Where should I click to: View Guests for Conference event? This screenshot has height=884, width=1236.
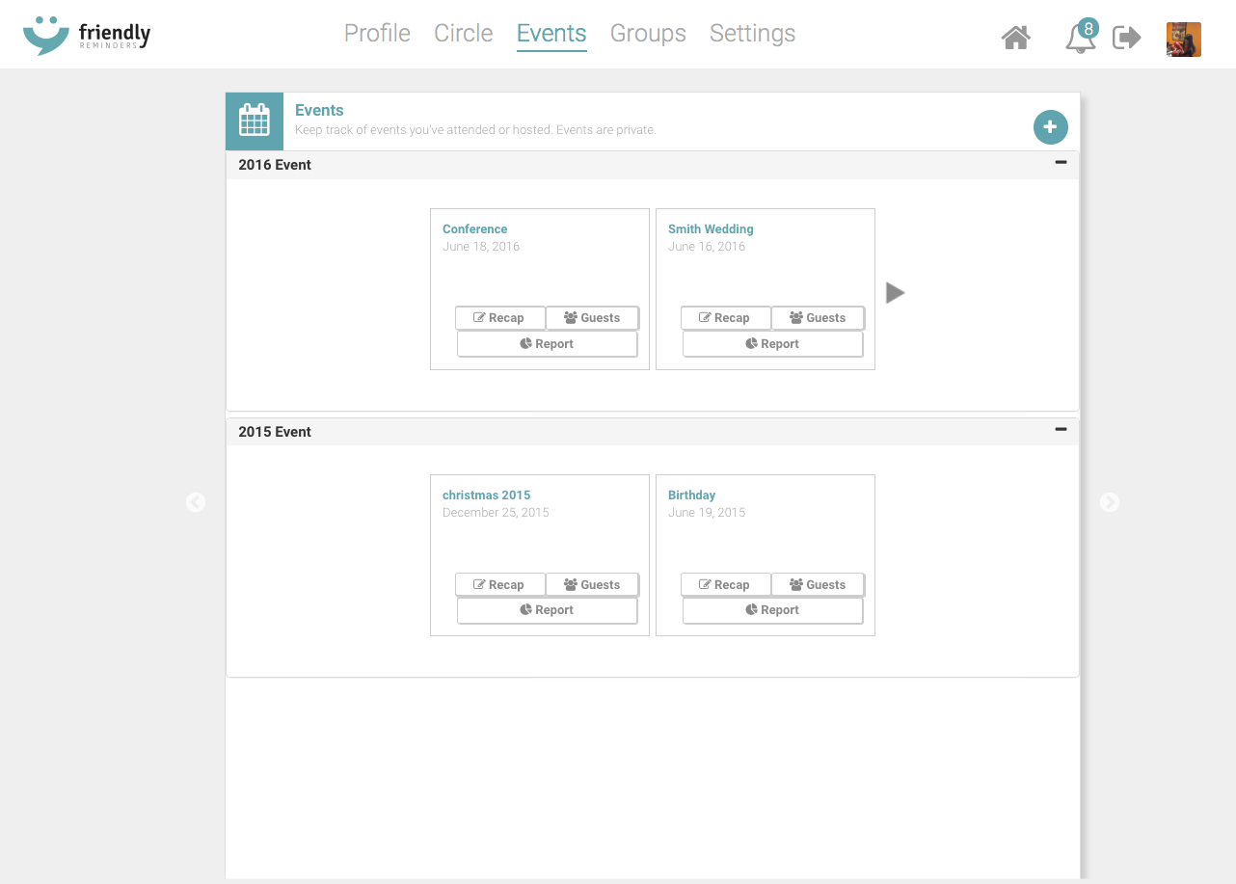tap(592, 318)
